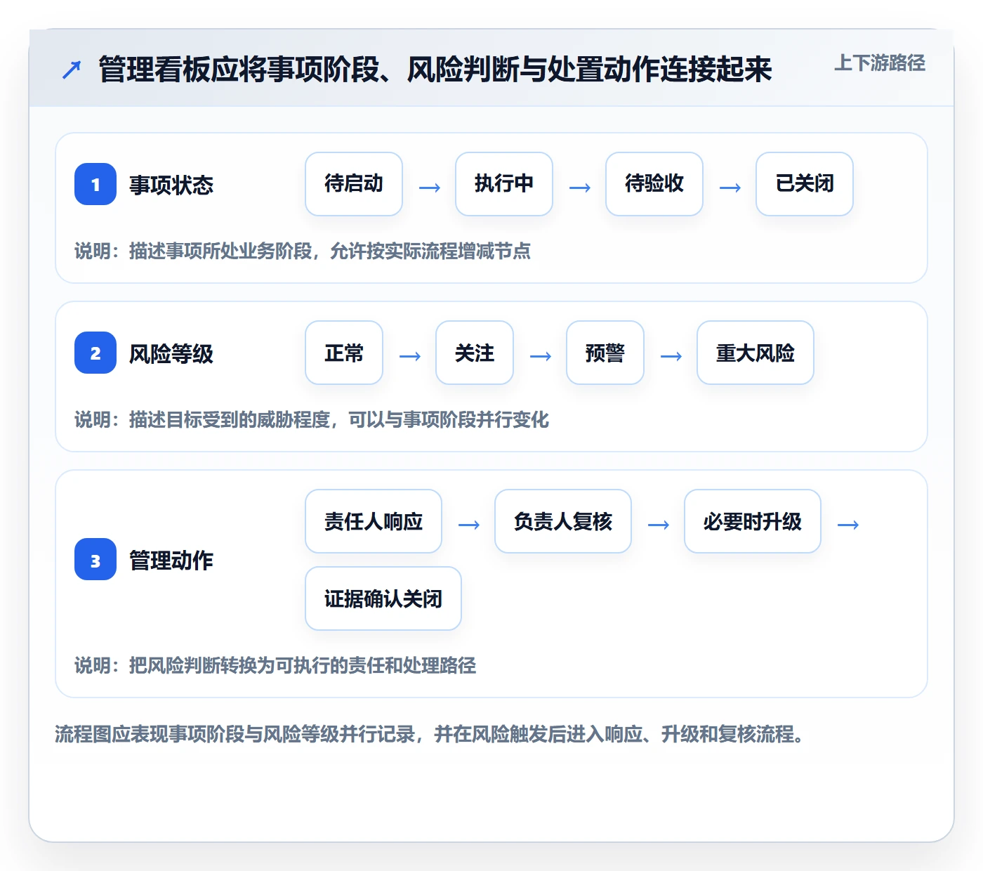Image resolution: width=983 pixels, height=871 pixels.
Task: Click the blue number 2 badge
Action: [95, 353]
